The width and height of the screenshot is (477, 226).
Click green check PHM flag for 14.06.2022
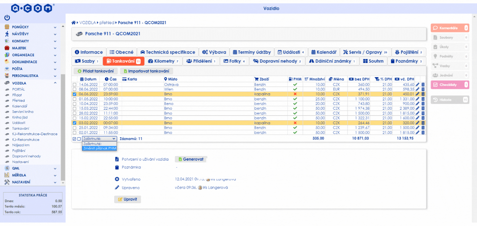[x=295, y=84]
